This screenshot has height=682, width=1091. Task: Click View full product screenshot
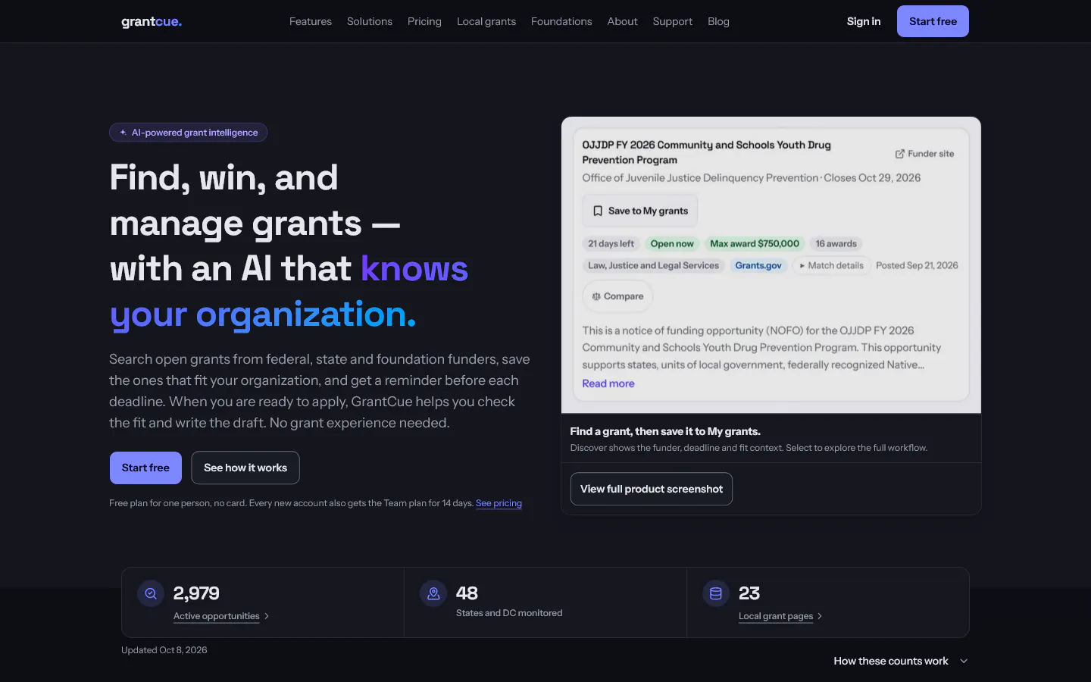[652, 489]
